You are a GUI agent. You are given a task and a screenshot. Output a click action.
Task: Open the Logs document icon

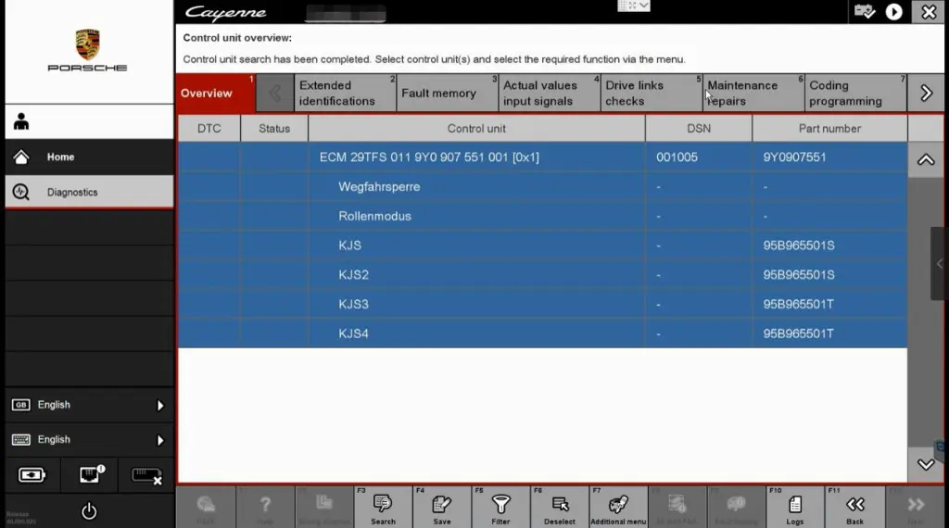[x=795, y=506]
